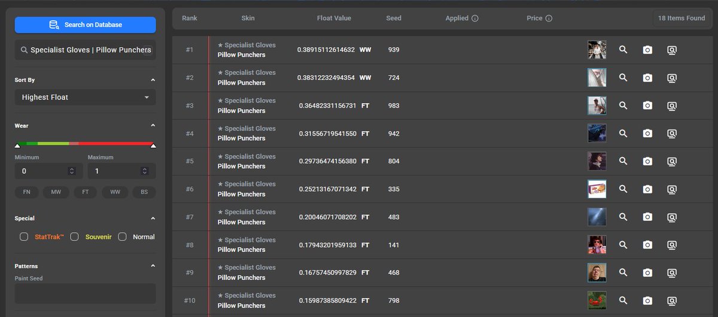Click the camera screenshot icon in rank #1 row
Viewport: 718px width, 317px height.
click(647, 50)
